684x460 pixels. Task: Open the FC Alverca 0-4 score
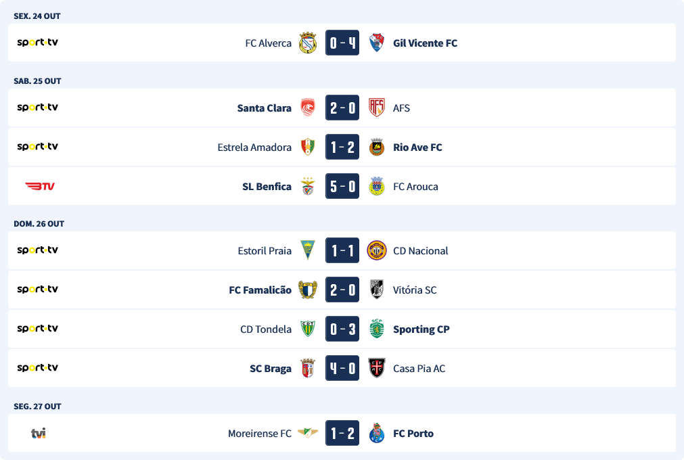coord(342,43)
